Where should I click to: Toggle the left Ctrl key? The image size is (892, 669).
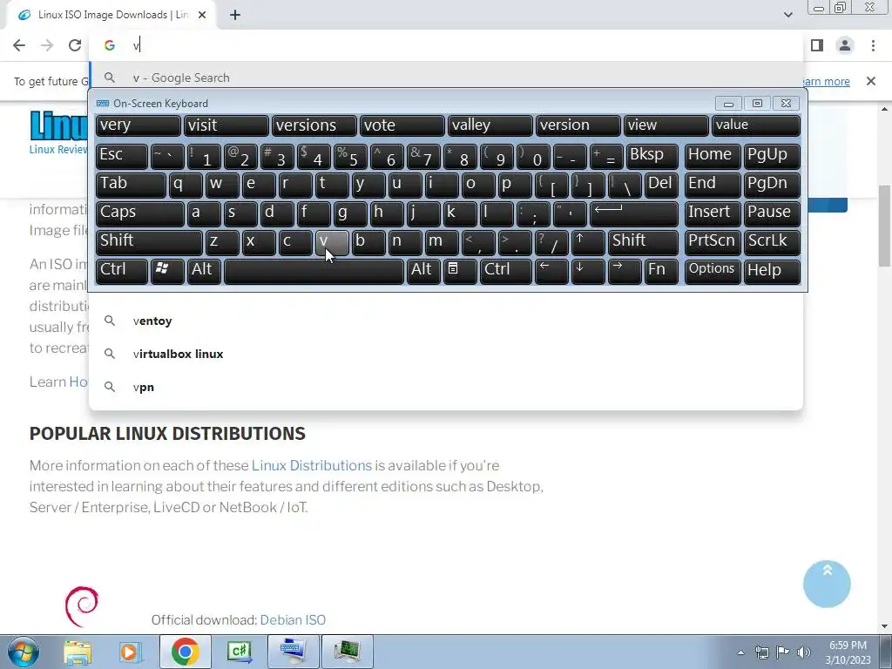(x=122, y=271)
